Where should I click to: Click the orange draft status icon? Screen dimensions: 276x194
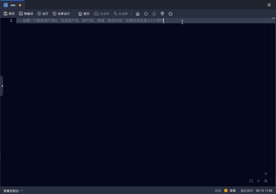coord(226,190)
